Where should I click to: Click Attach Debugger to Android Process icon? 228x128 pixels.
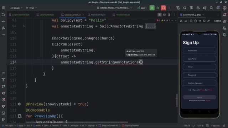point(198,8)
